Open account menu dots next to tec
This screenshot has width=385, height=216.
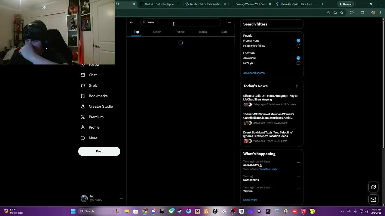121,198
